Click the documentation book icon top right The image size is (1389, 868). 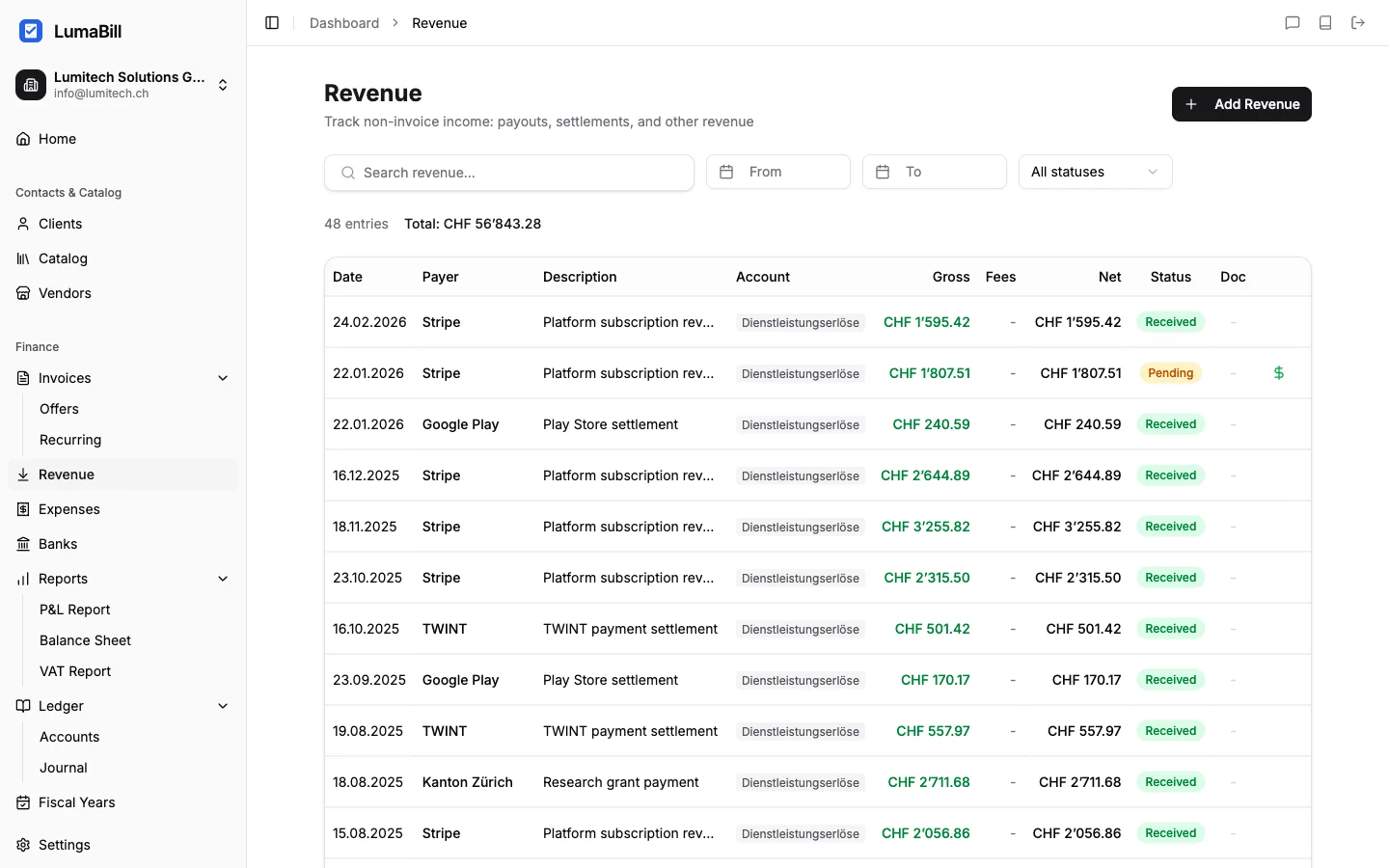pyautogui.click(x=1325, y=22)
